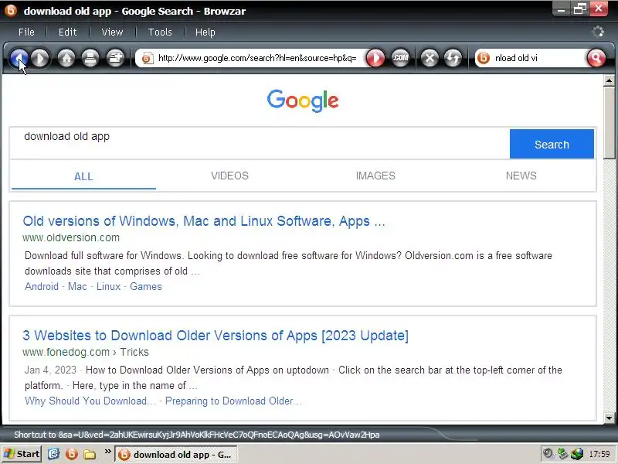
Task: Open the Games sublink
Action: [x=146, y=286]
